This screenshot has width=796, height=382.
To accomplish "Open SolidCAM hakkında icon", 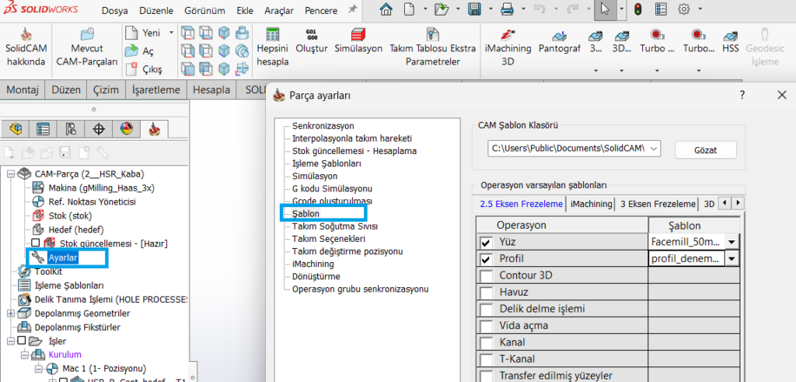I will [26, 36].
